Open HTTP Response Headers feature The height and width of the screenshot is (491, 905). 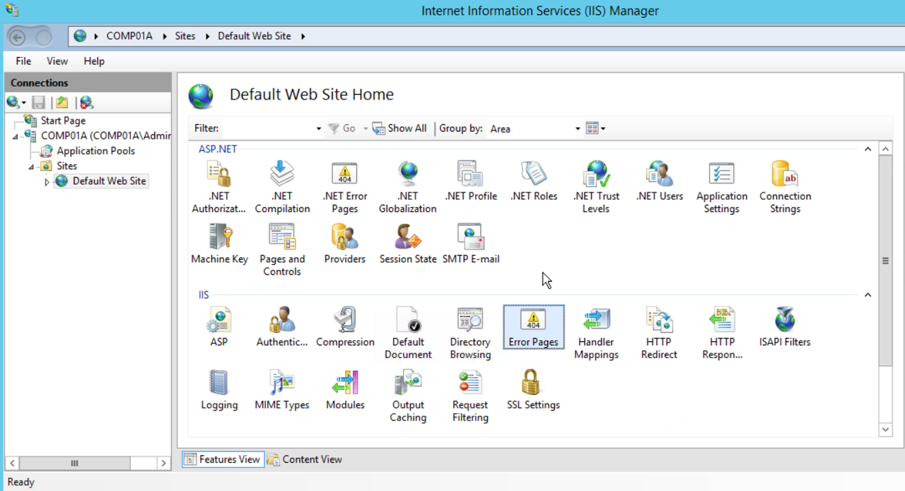click(x=722, y=333)
